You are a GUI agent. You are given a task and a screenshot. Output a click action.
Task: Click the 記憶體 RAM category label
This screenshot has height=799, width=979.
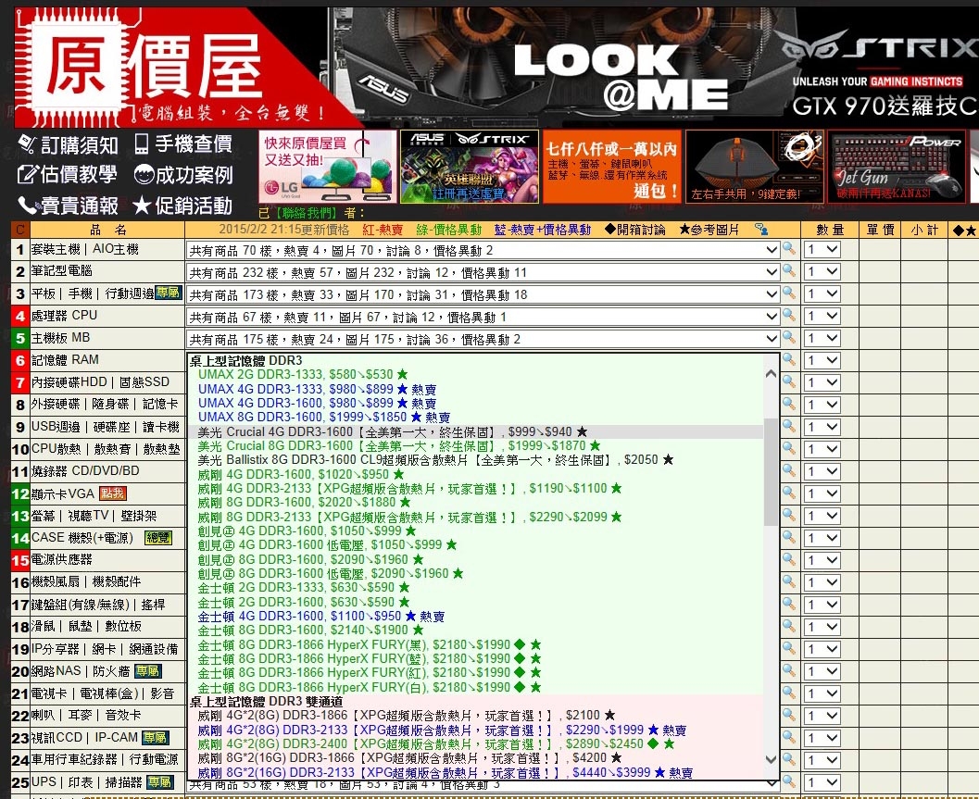(x=65, y=360)
